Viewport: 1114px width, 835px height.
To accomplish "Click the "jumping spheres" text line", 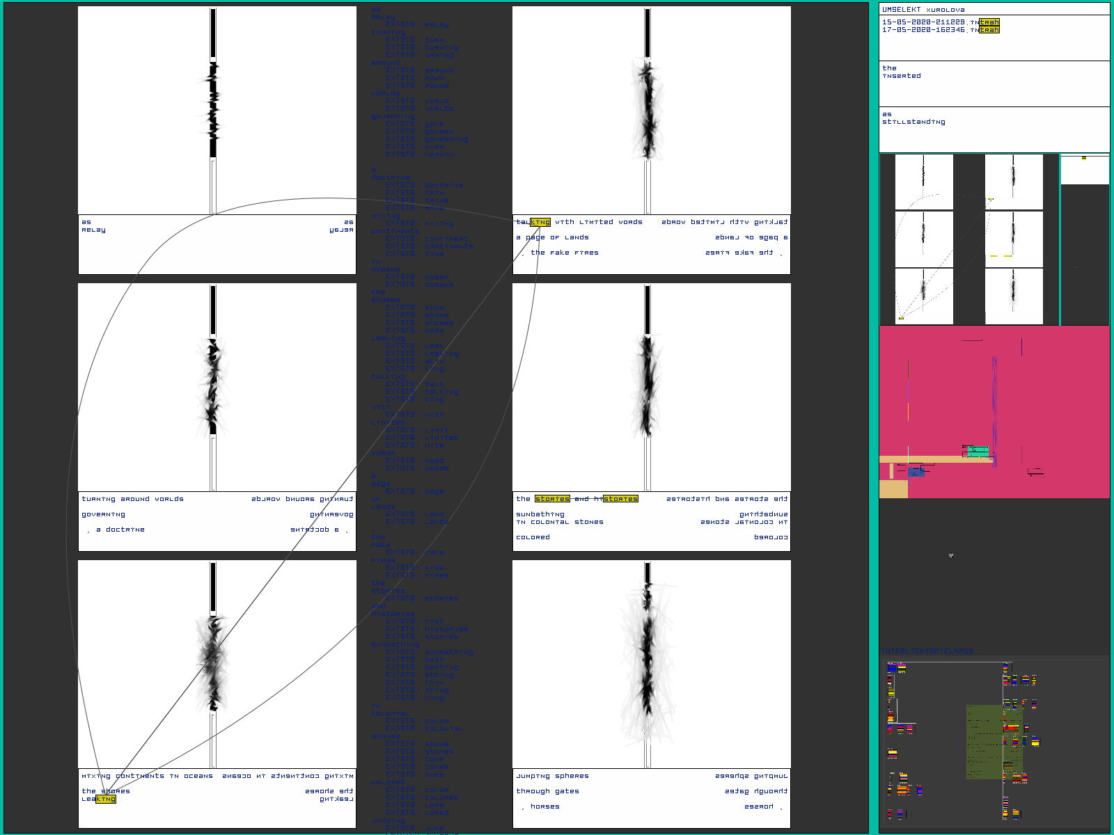I will point(552,776).
